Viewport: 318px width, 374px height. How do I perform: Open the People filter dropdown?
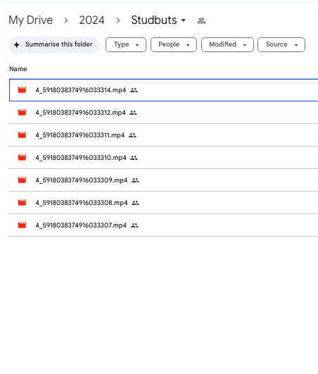(174, 44)
